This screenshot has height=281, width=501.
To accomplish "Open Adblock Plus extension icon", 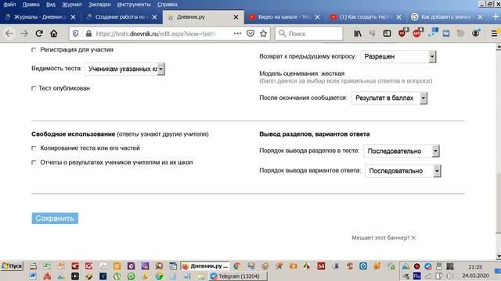I will [x=417, y=33].
